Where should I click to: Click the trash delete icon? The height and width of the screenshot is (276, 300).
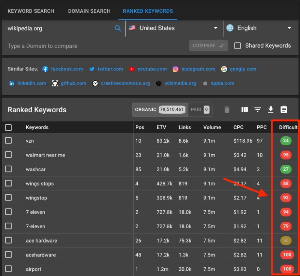coord(227,110)
